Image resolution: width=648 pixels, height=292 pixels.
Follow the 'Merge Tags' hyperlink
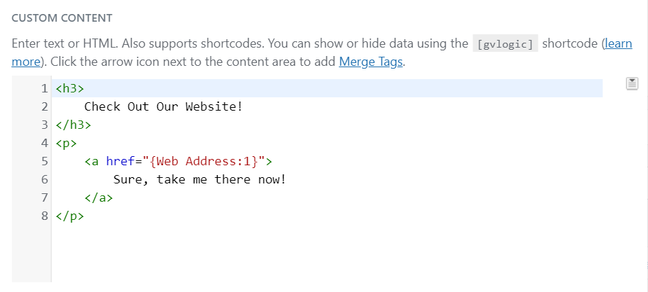point(371,62)
